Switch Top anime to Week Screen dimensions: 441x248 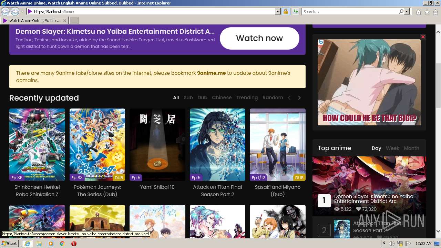[392, 148]
